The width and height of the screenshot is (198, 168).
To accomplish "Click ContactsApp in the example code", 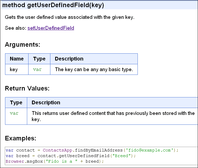I will [x=58, y=150].
